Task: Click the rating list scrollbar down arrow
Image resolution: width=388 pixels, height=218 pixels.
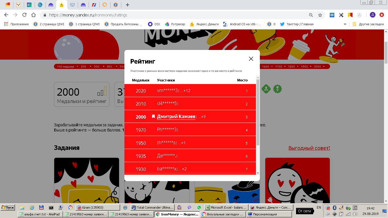Action: (258, 173)
